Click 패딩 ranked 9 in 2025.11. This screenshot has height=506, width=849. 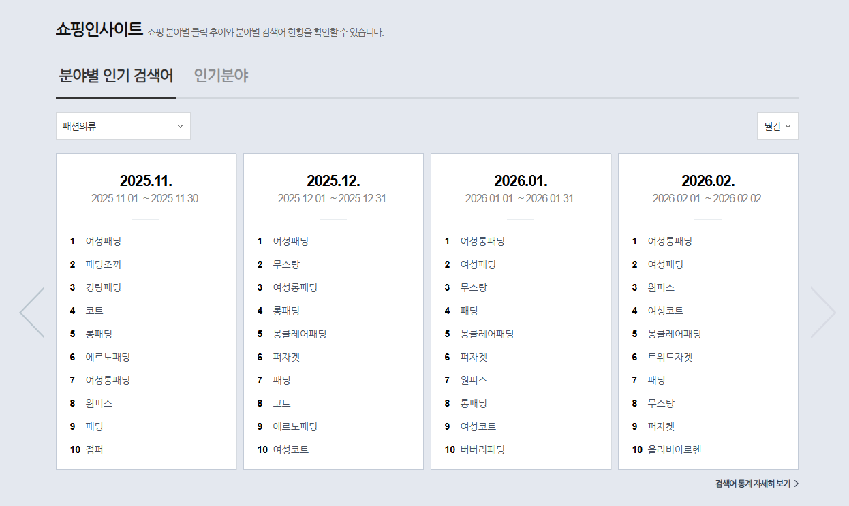click(95, 426)
